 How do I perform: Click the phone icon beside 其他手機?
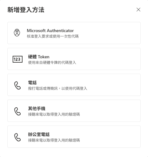pyautogui.click(x=17, y=111)
